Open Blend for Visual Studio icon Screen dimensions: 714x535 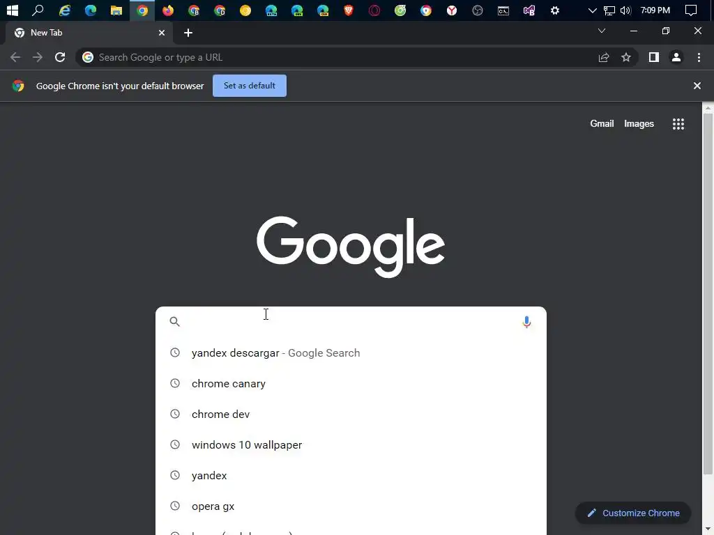pyautogui.click(x=529, y=10)
